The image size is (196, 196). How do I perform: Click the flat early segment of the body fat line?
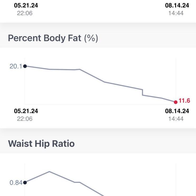coord(62,70)
